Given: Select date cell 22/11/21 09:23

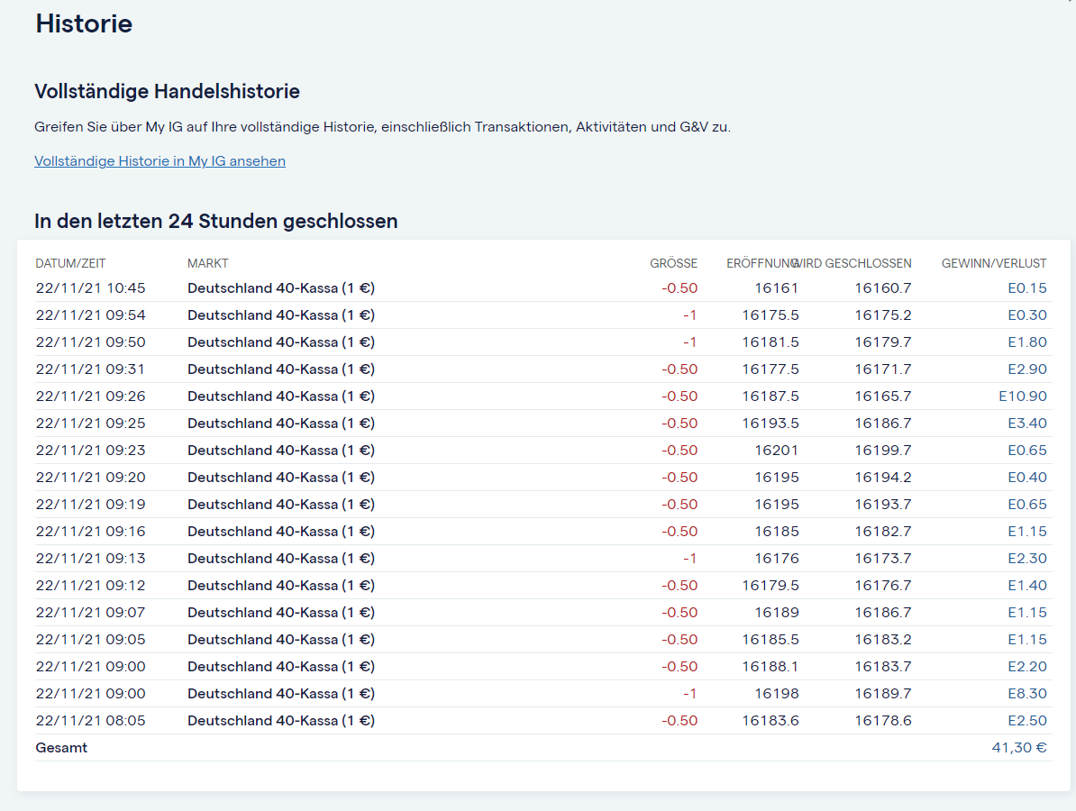Looking at the screenshot, I should (91, 451).
